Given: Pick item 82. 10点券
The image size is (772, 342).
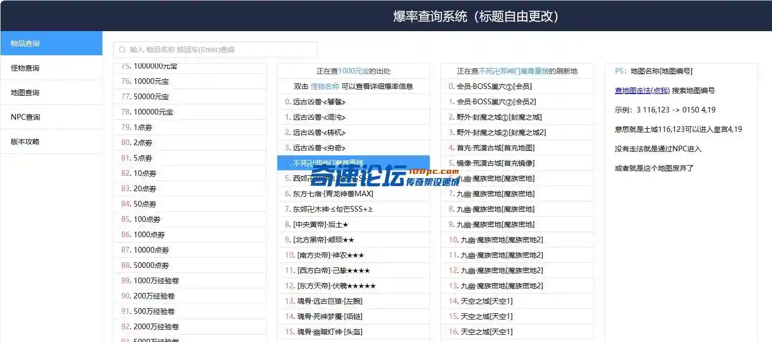Looking at the screenshot, I should pyautogui.click(x=190, y=173).
